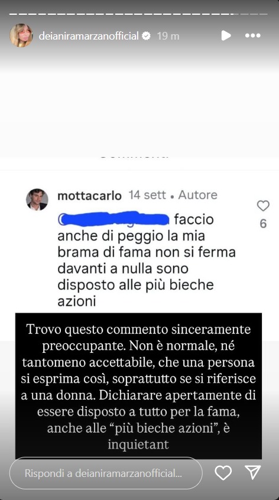Tap the blue redacted mention in the comment
This screenshot has width=279, height=500.
(x=113, y=219)
